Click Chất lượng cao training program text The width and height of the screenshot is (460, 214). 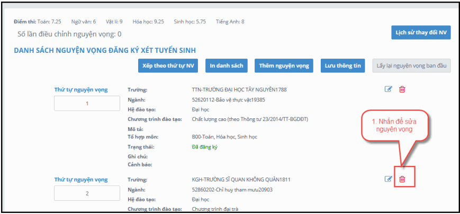(250, 119)
